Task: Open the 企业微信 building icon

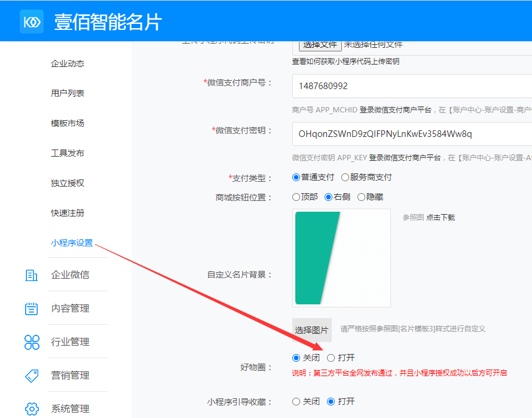Action: (32, 275)
